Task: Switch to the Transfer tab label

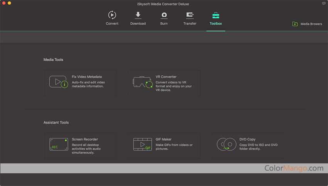Action: point(190,23)
